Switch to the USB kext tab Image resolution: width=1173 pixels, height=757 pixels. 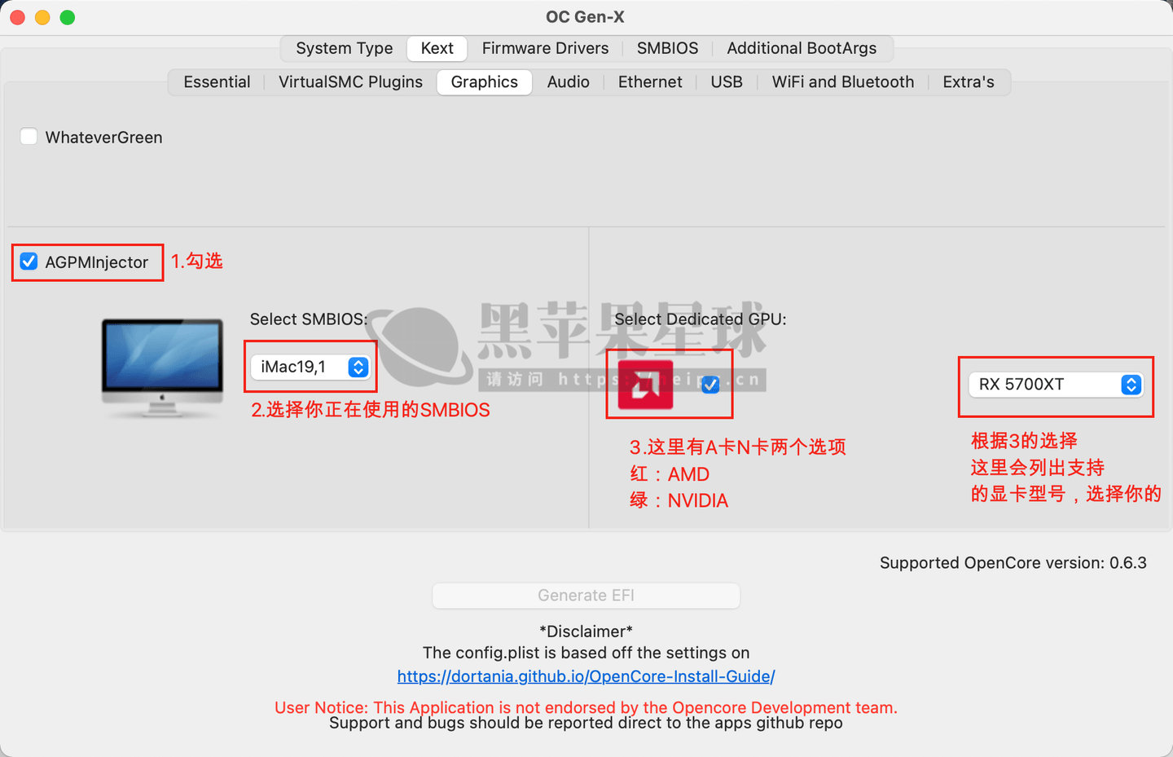(726, 82)
